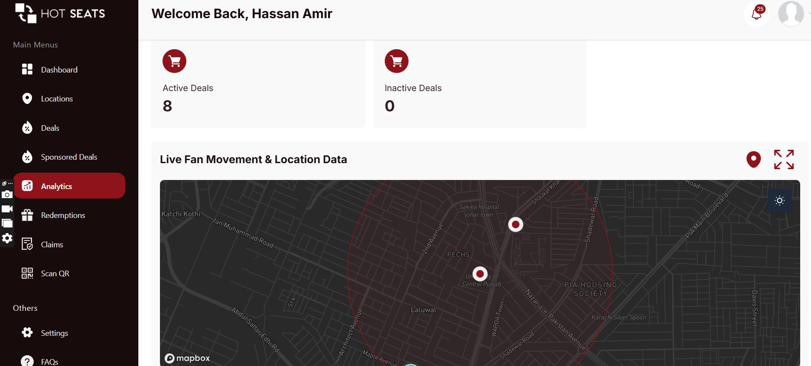
Task: Open Settings under Others
Action: [54, 333]
